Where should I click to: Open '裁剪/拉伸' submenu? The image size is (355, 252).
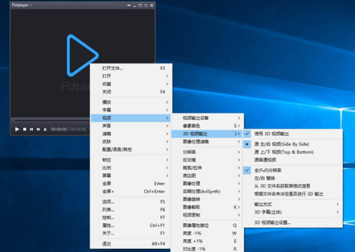207,168
